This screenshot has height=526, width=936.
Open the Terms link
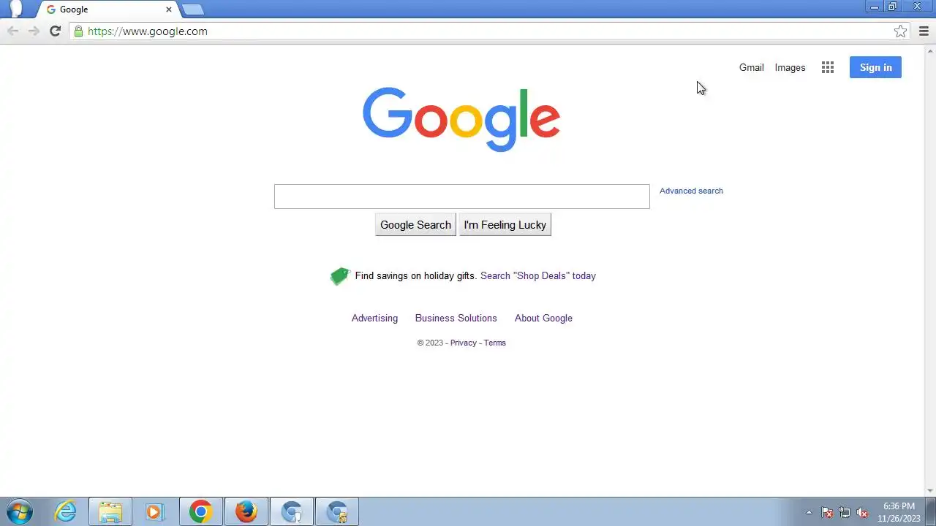tap(494, 343)
